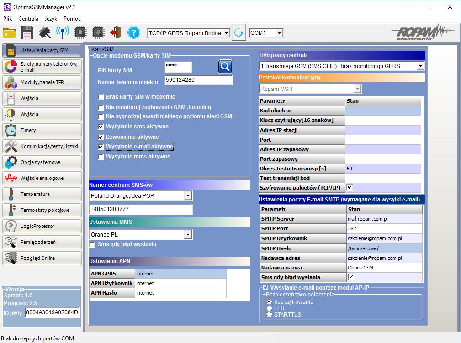Open the LogicProcessor section
The width and height of the screenshot is (461, 343).
point(42,226)
